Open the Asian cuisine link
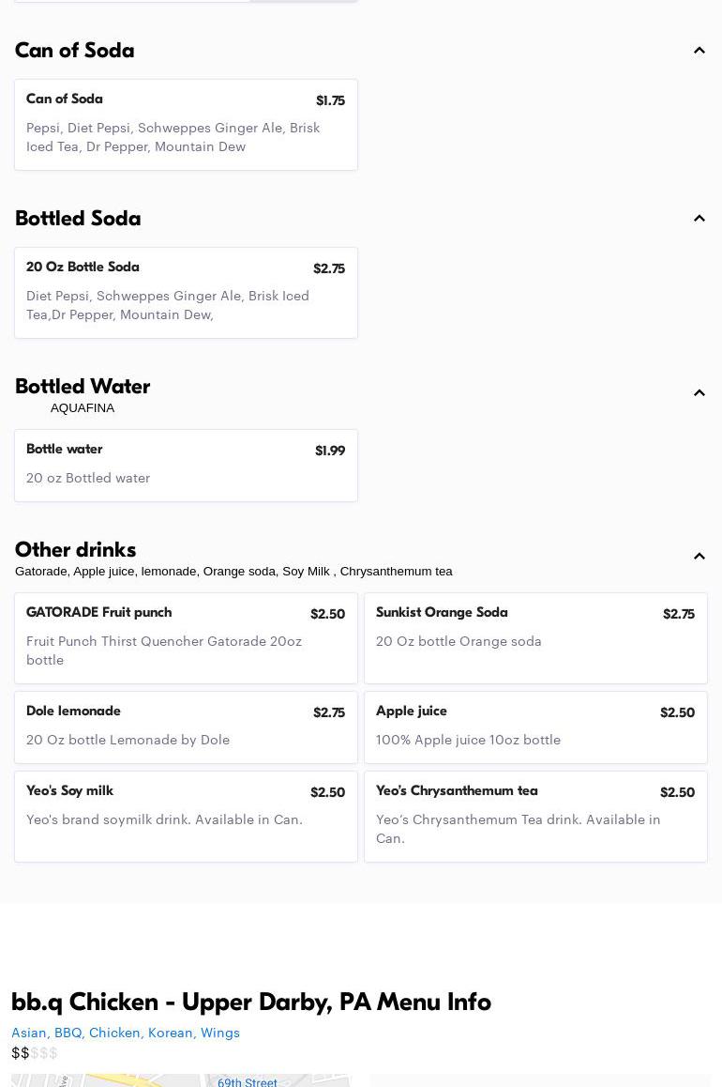This screenshot has width=722, height=1087. coord(29,1033)
